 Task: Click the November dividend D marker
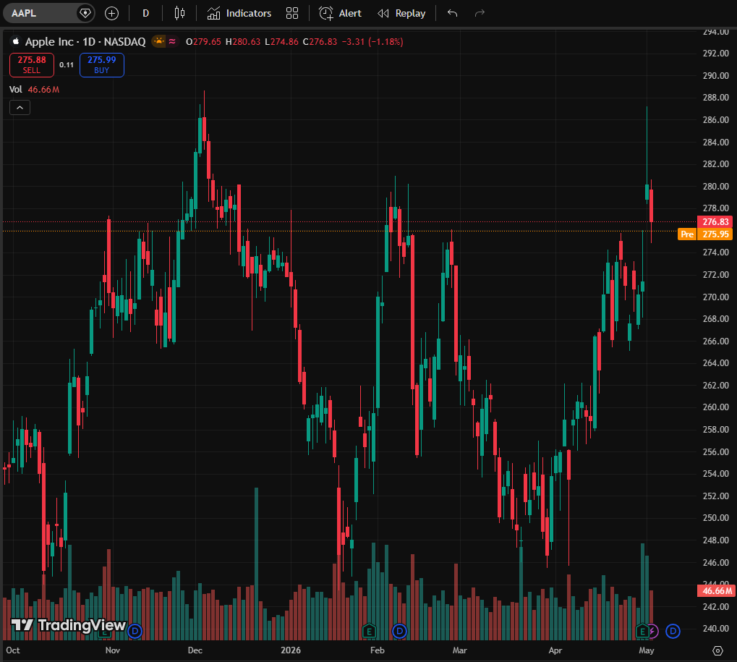point(135,631)
